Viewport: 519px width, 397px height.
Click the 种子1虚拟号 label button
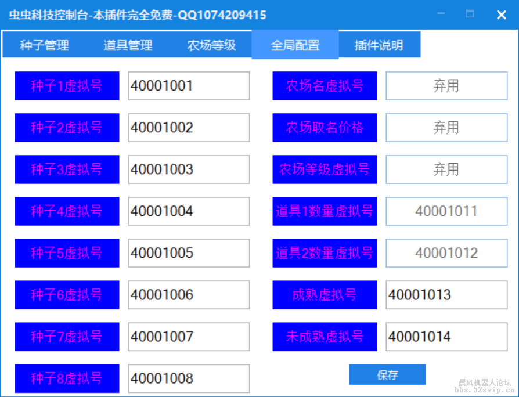tap(66, 86)
